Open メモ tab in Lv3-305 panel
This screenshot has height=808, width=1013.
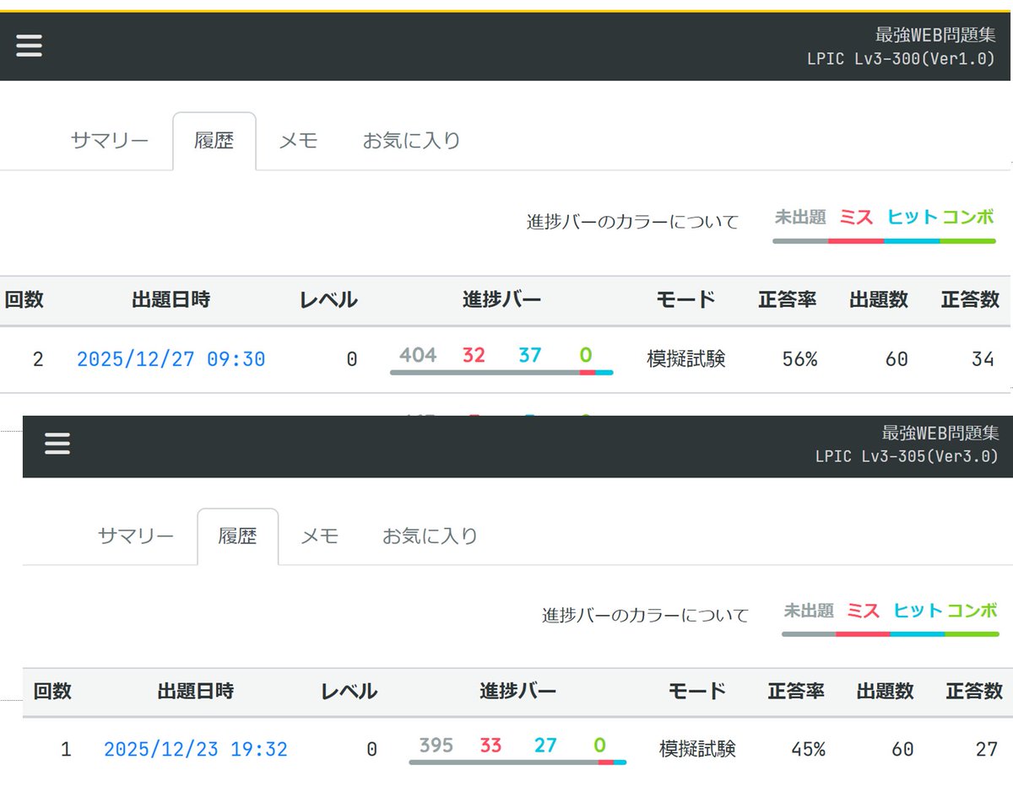(x=320, y=536)
